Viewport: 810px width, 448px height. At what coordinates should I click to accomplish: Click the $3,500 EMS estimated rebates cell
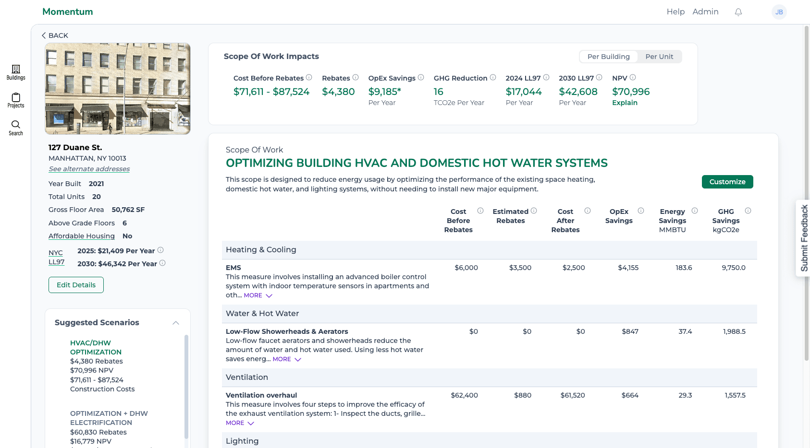(x=520, y=268)
